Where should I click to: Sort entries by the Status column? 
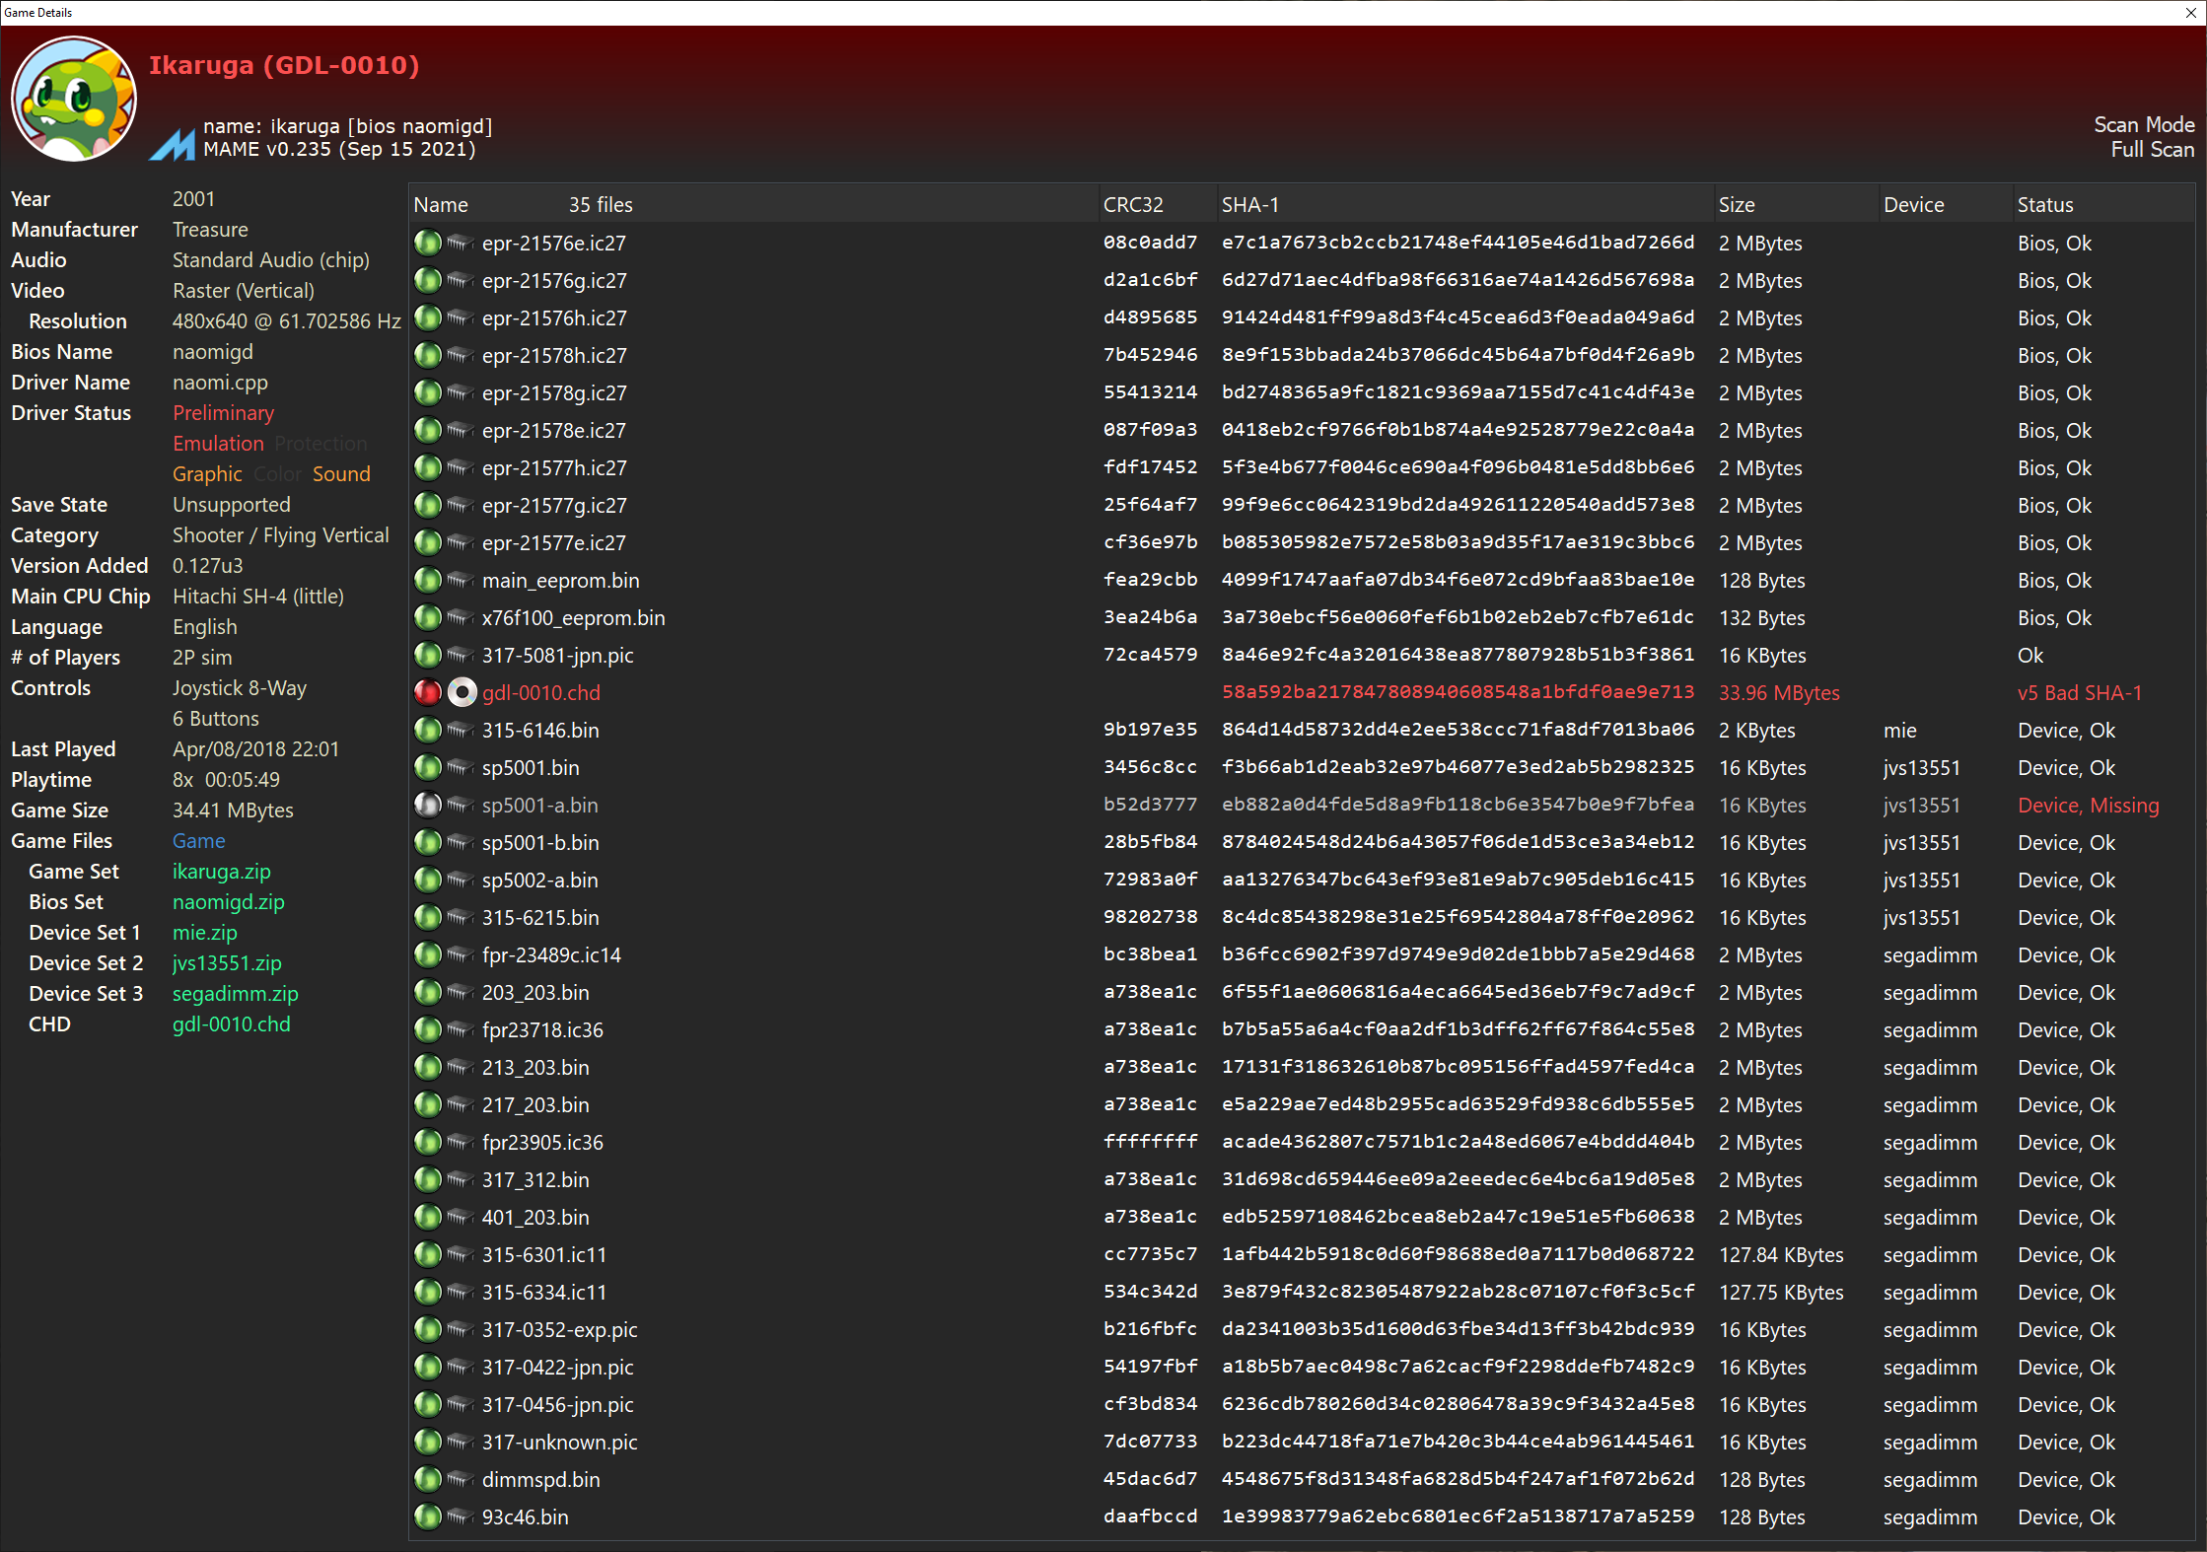tap(2044, 205)
